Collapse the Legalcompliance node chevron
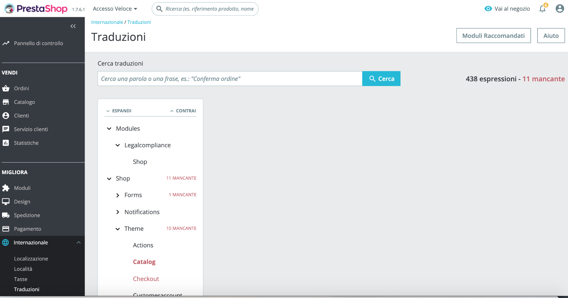The height and width of the screenshot is (298, 568). [x=118, y=145]
